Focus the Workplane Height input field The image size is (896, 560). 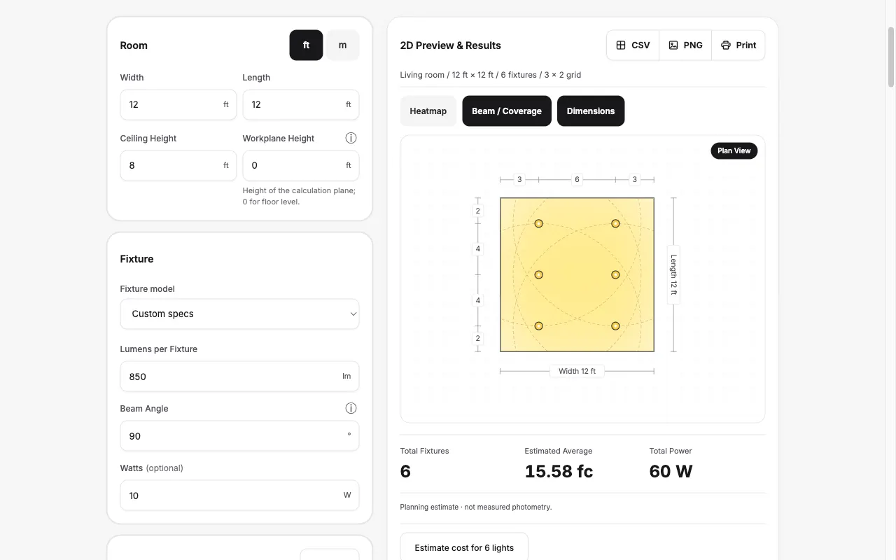point(301,165)
